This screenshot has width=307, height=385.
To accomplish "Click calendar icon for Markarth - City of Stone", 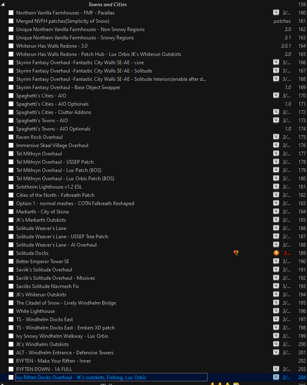I will coord(276,211).
